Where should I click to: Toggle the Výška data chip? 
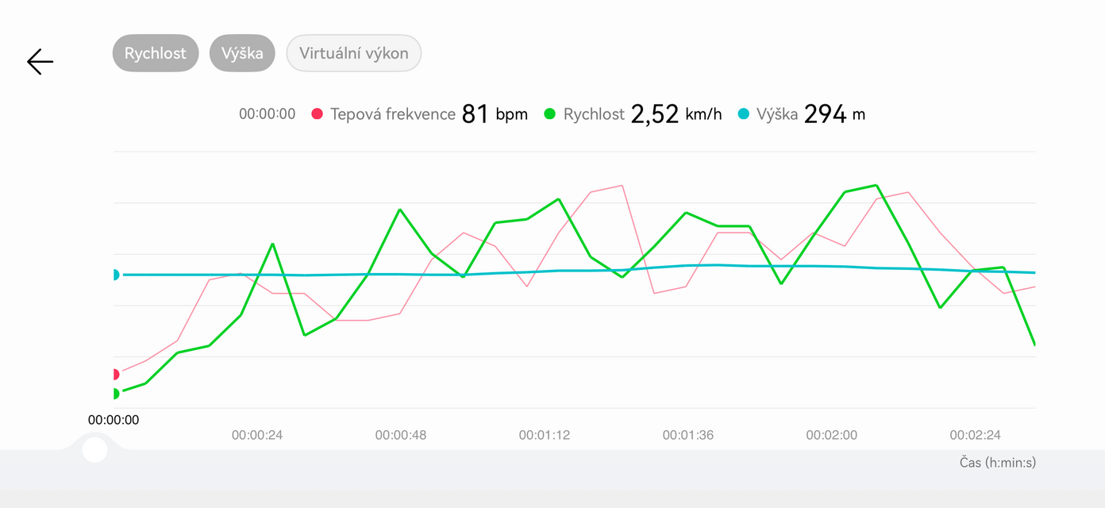(x=242, y=53)
